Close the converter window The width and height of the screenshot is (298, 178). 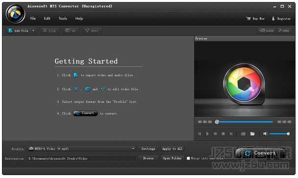pos(290,6)
